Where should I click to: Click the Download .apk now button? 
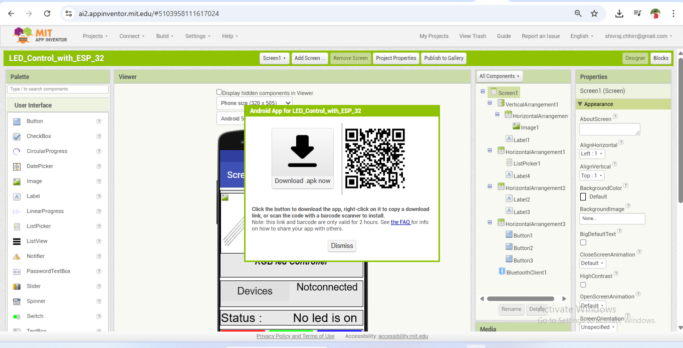303,158
